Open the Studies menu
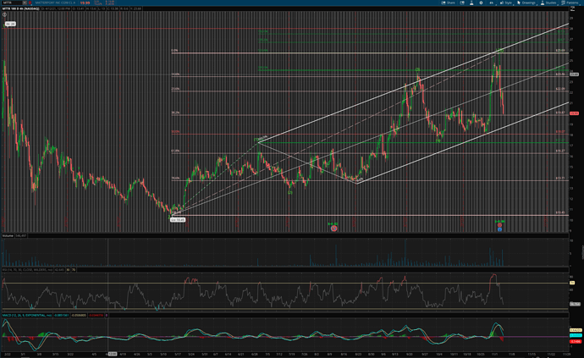The image size is (584, 358). pyautogui.click(x=548, y=3)
